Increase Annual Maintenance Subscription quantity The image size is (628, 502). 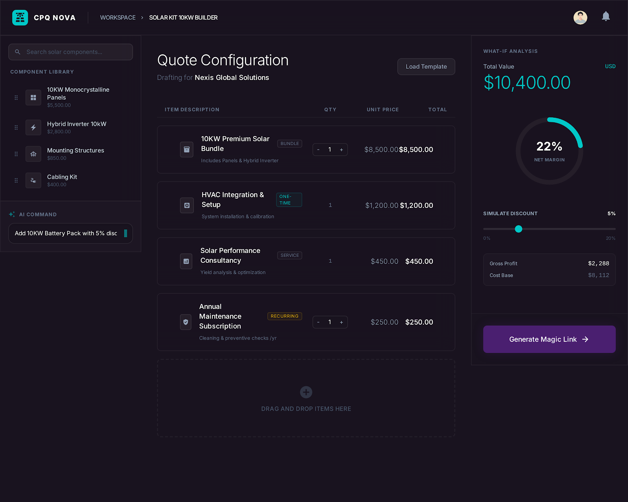pos(341,322)
